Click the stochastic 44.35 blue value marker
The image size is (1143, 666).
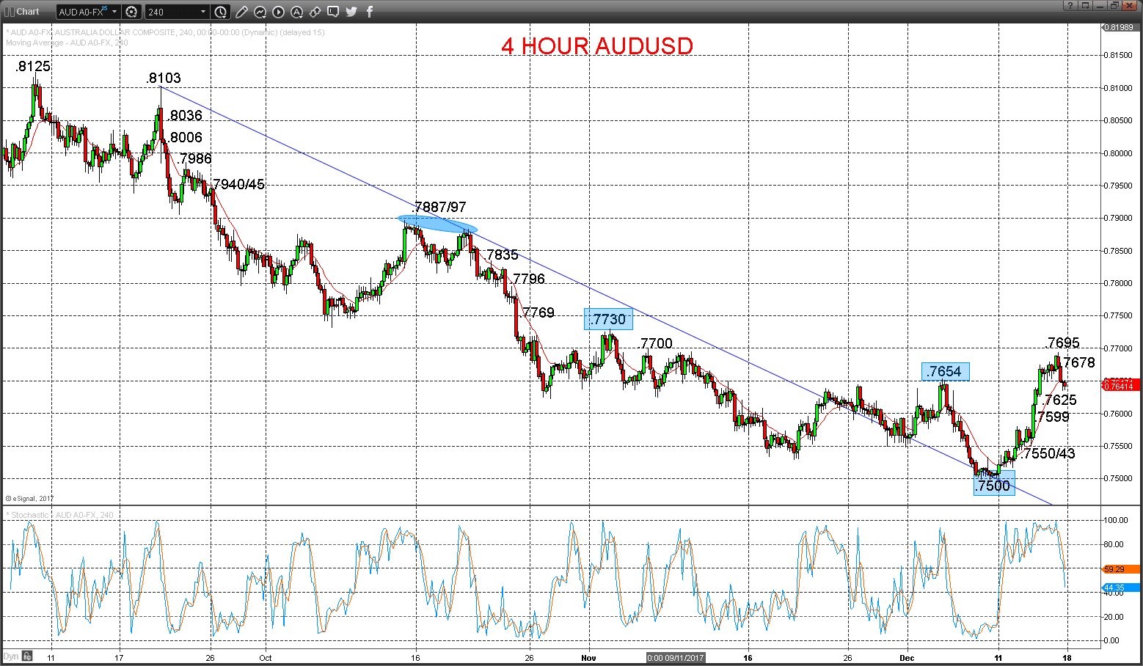pos(1120,588)
